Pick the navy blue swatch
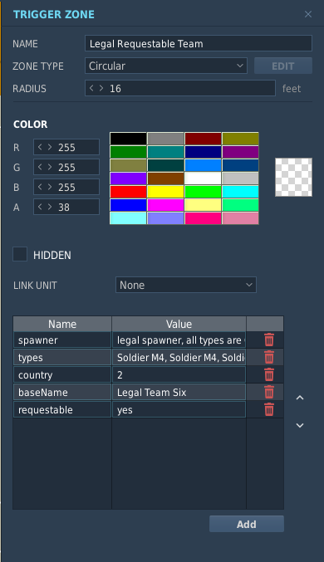The height and width of the screenshot is (562, 324). click(x=203, y=152)
